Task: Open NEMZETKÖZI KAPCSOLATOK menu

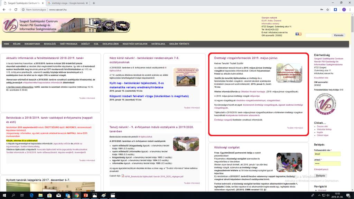Action: click(135, 44)
